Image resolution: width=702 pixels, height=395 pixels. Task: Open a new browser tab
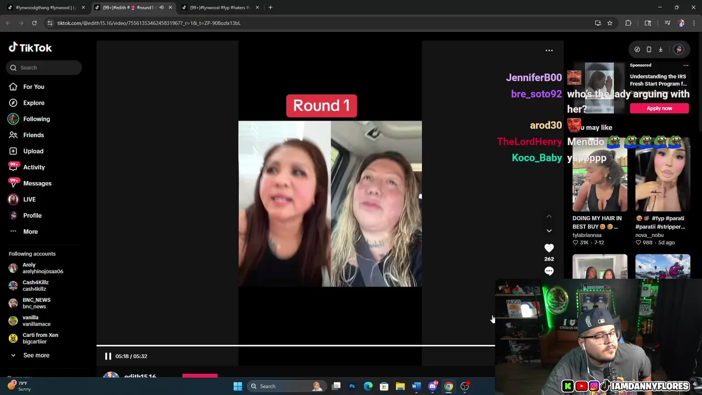tap(270, 8)
